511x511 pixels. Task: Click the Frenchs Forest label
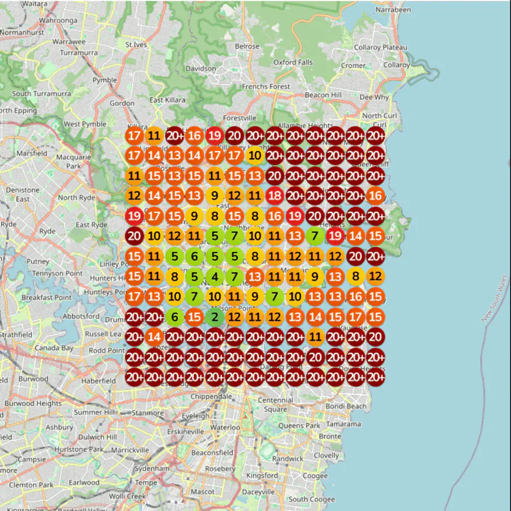[266, 86]
